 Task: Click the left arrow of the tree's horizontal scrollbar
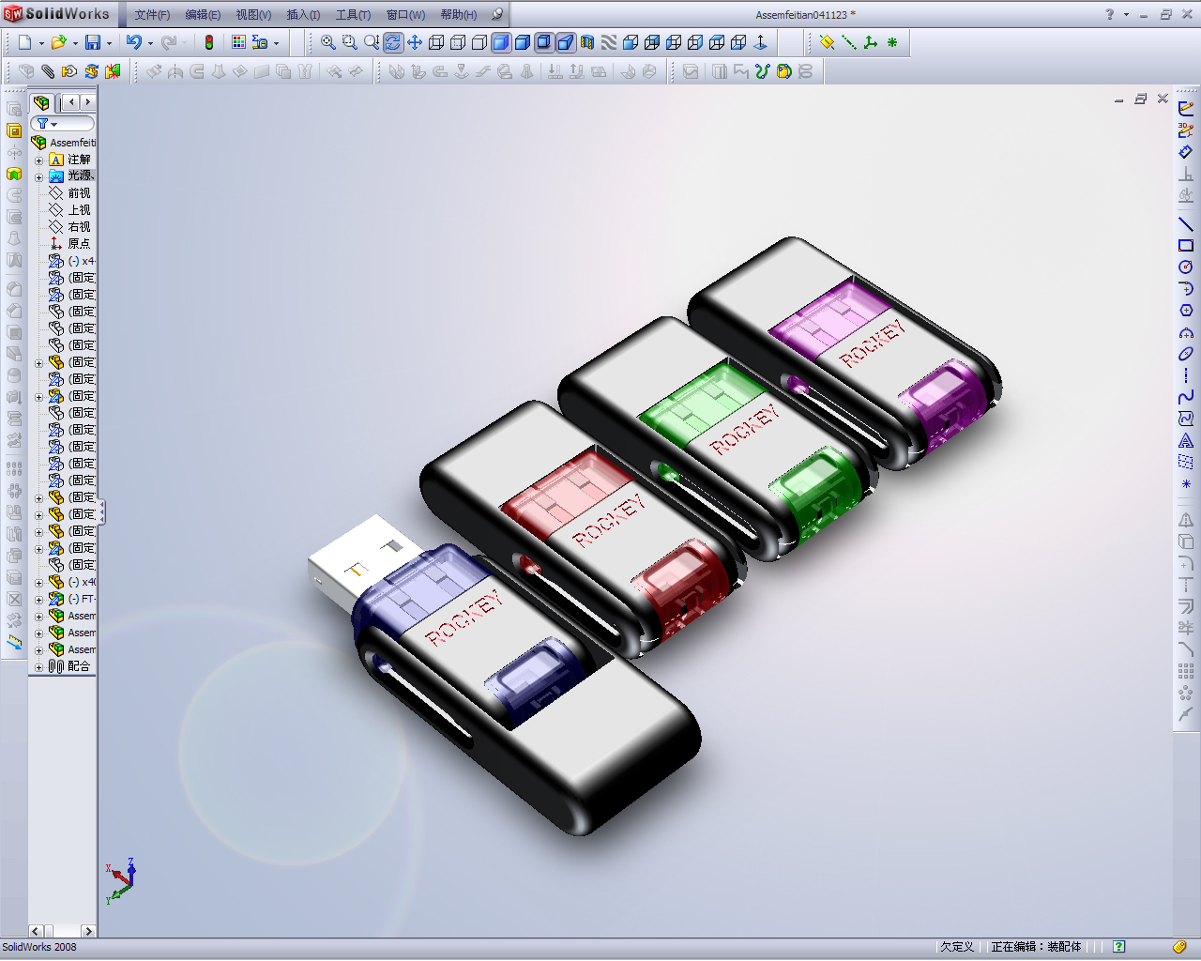point(37,931)
